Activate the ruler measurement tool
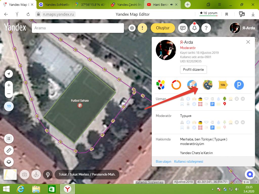 click(9, 150)
